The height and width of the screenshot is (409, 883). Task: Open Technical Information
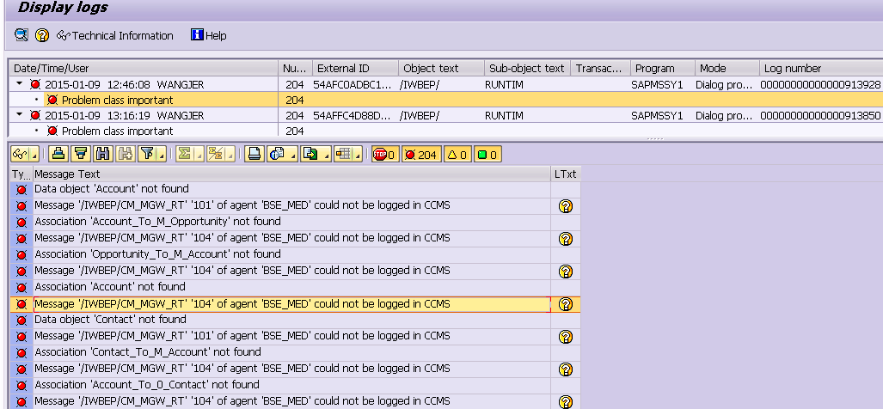115,35
